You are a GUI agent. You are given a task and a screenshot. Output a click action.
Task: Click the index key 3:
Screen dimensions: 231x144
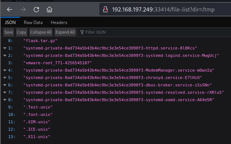tap(10, 63)
